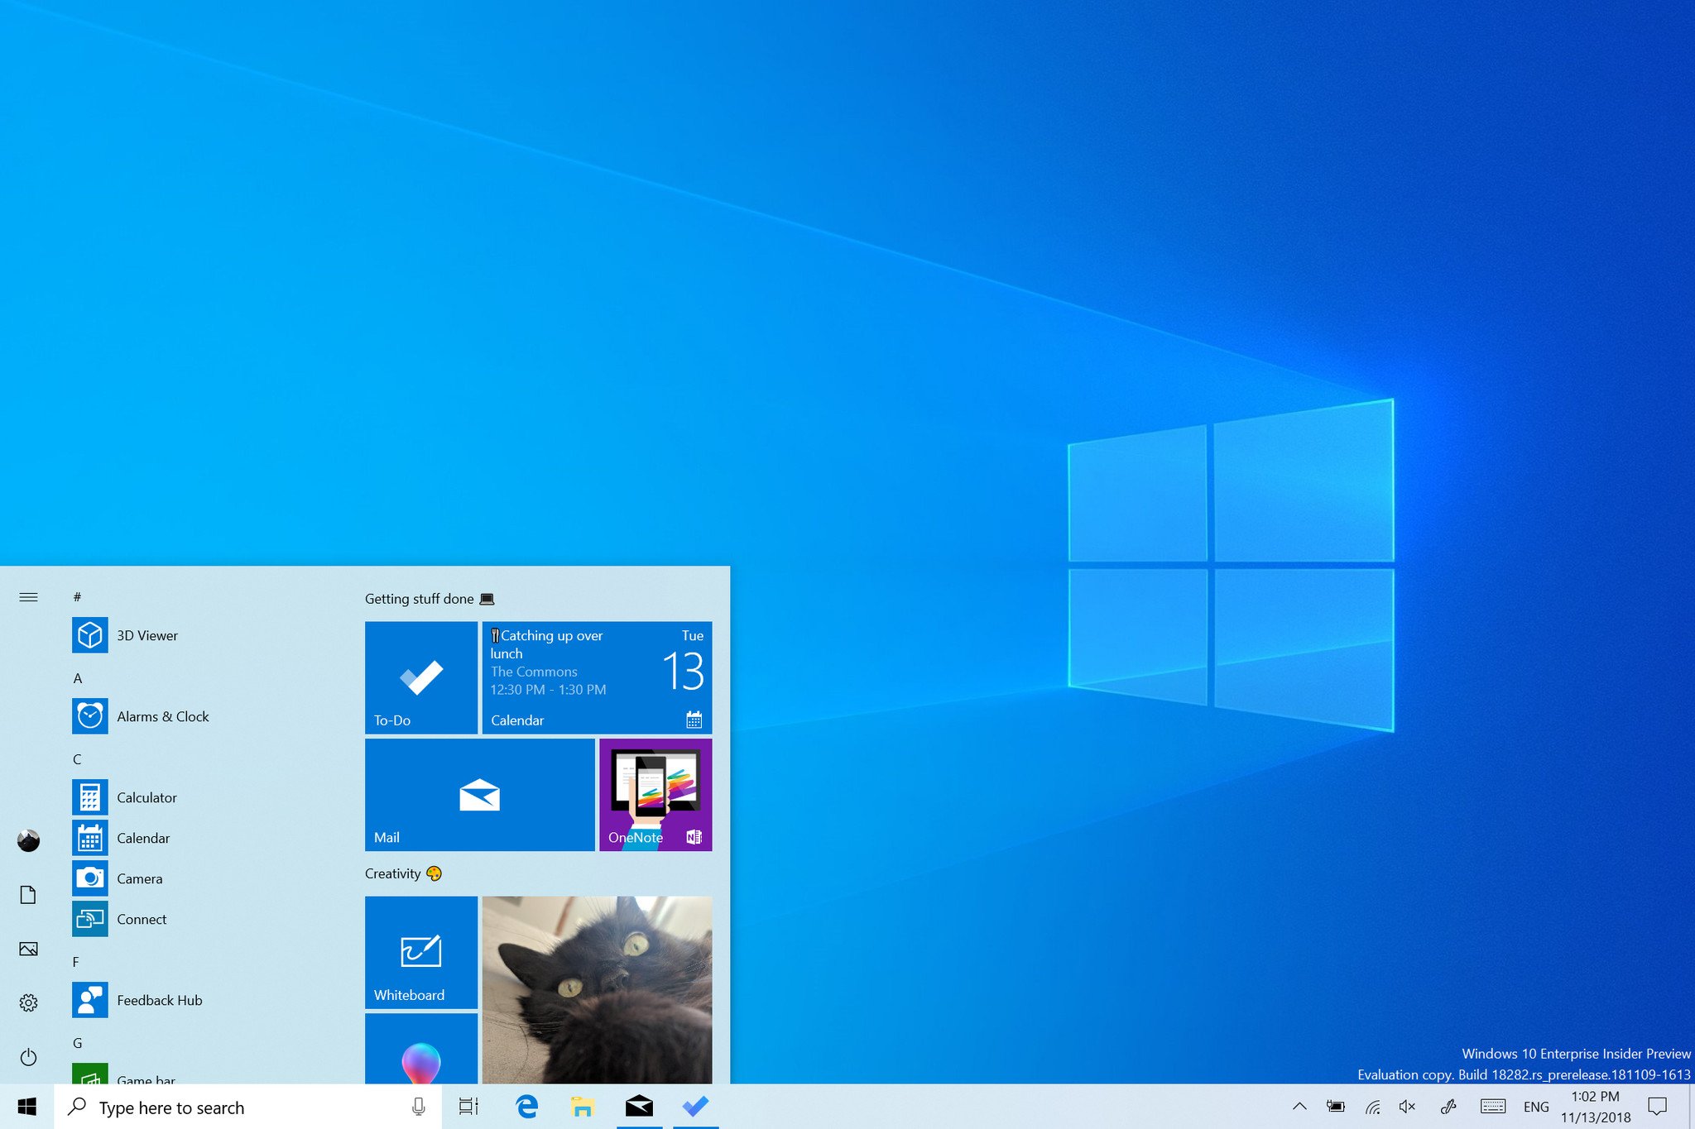Click the Start button on taskbar

[27, 1107]
